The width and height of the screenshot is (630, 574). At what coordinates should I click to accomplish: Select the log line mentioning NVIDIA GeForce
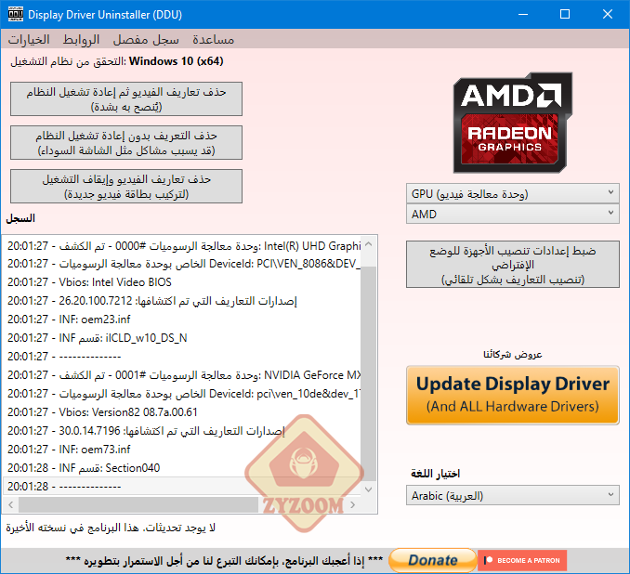[182, 374]
